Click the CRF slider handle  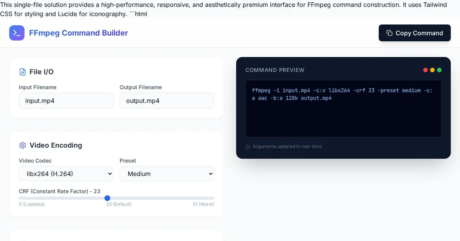click(x=107, y=198)
